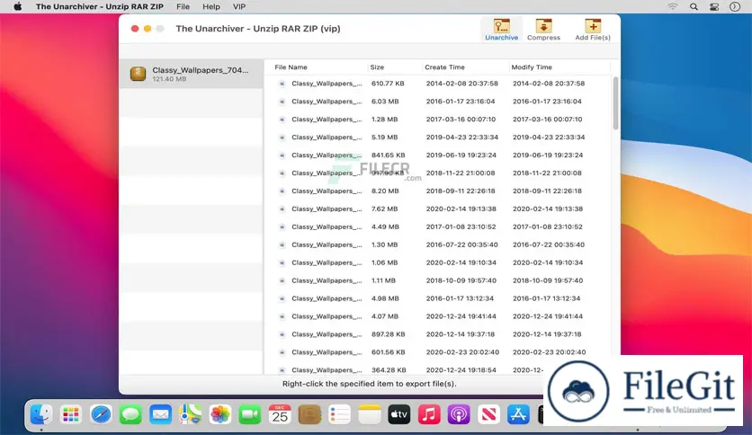Open Reminders from the dock
This screenshot has height=435, width=752.
(339, 414)
